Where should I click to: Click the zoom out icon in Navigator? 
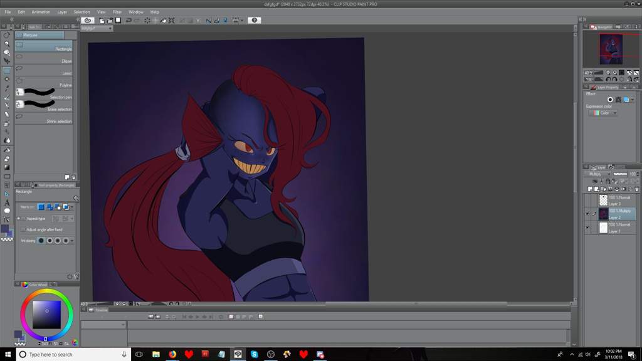(x=608, y=73)
